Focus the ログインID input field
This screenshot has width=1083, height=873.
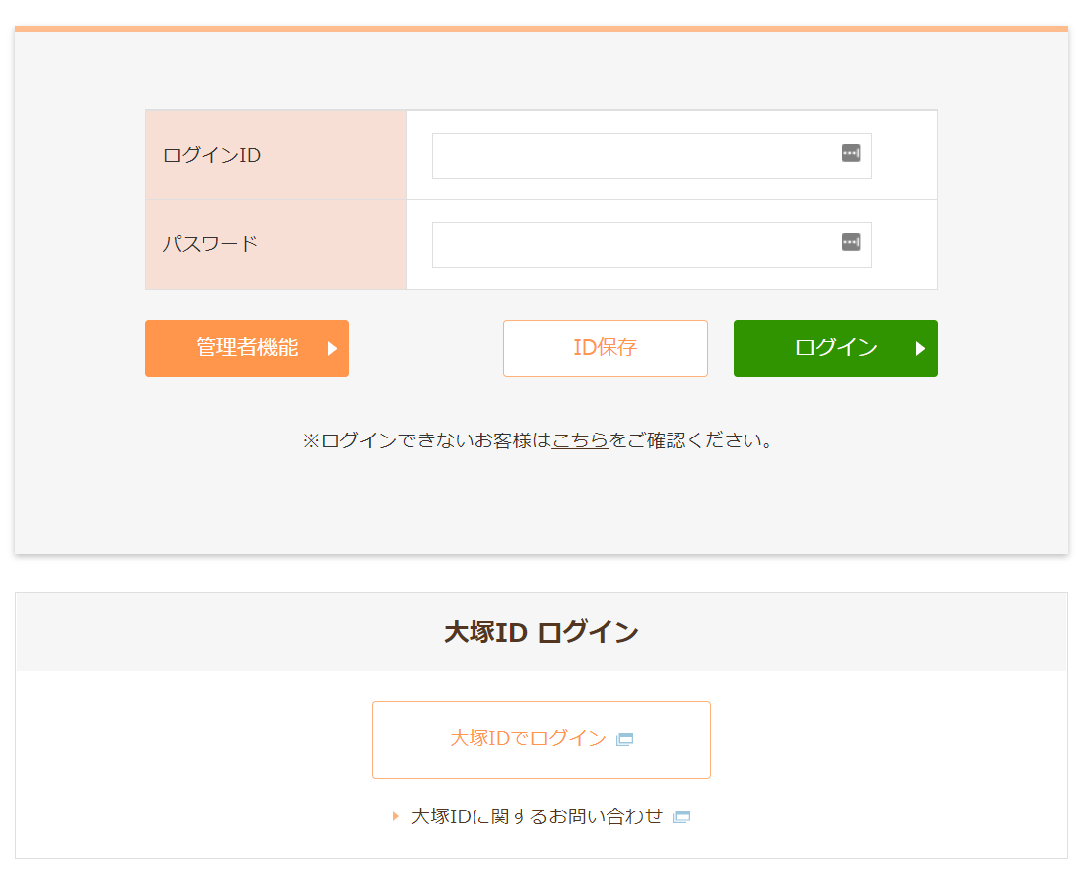651,156
